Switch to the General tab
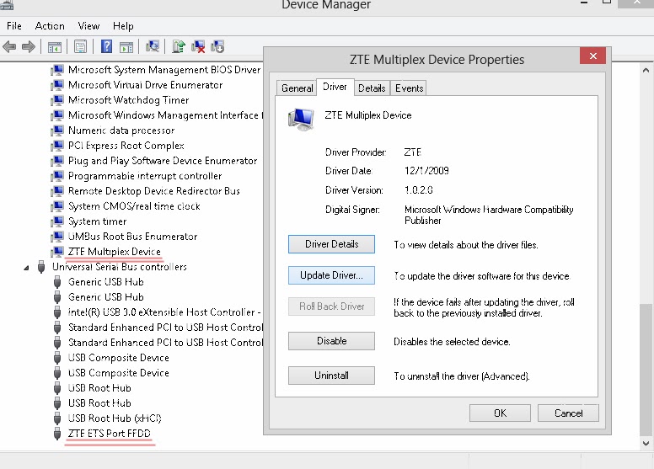Screen dimensions: 654x469 coord(297,88)
